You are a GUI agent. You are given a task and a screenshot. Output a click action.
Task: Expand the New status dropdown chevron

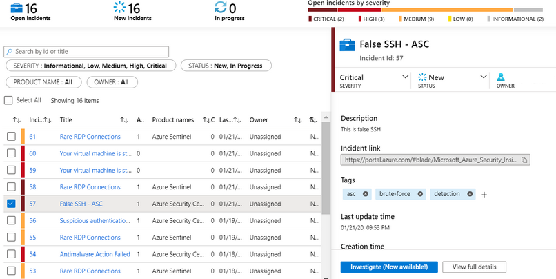tap(484, 77)
